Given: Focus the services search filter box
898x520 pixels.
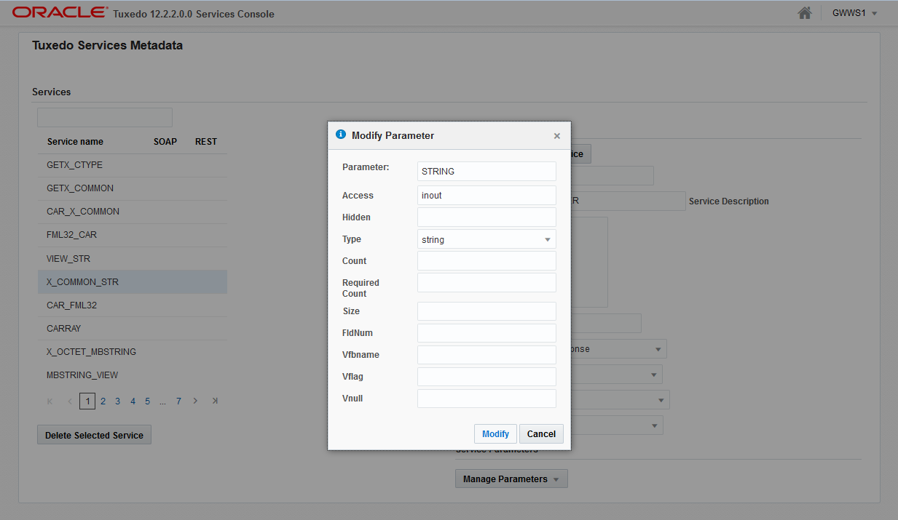Looking at the screenshot, I should pyautogui.click(x=105, y=117).
